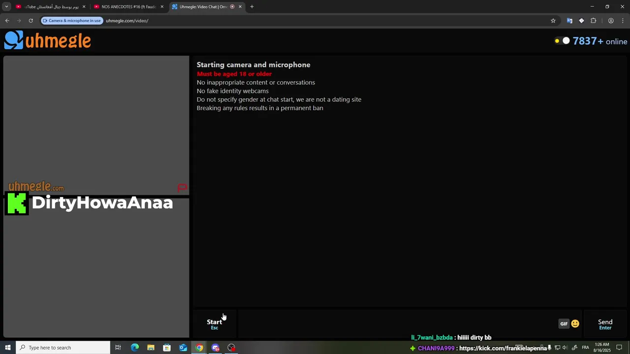Open the Windows Start menu
The image size is (630, 354).
[7, 348]
